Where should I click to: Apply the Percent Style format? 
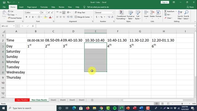coord(101,17)
